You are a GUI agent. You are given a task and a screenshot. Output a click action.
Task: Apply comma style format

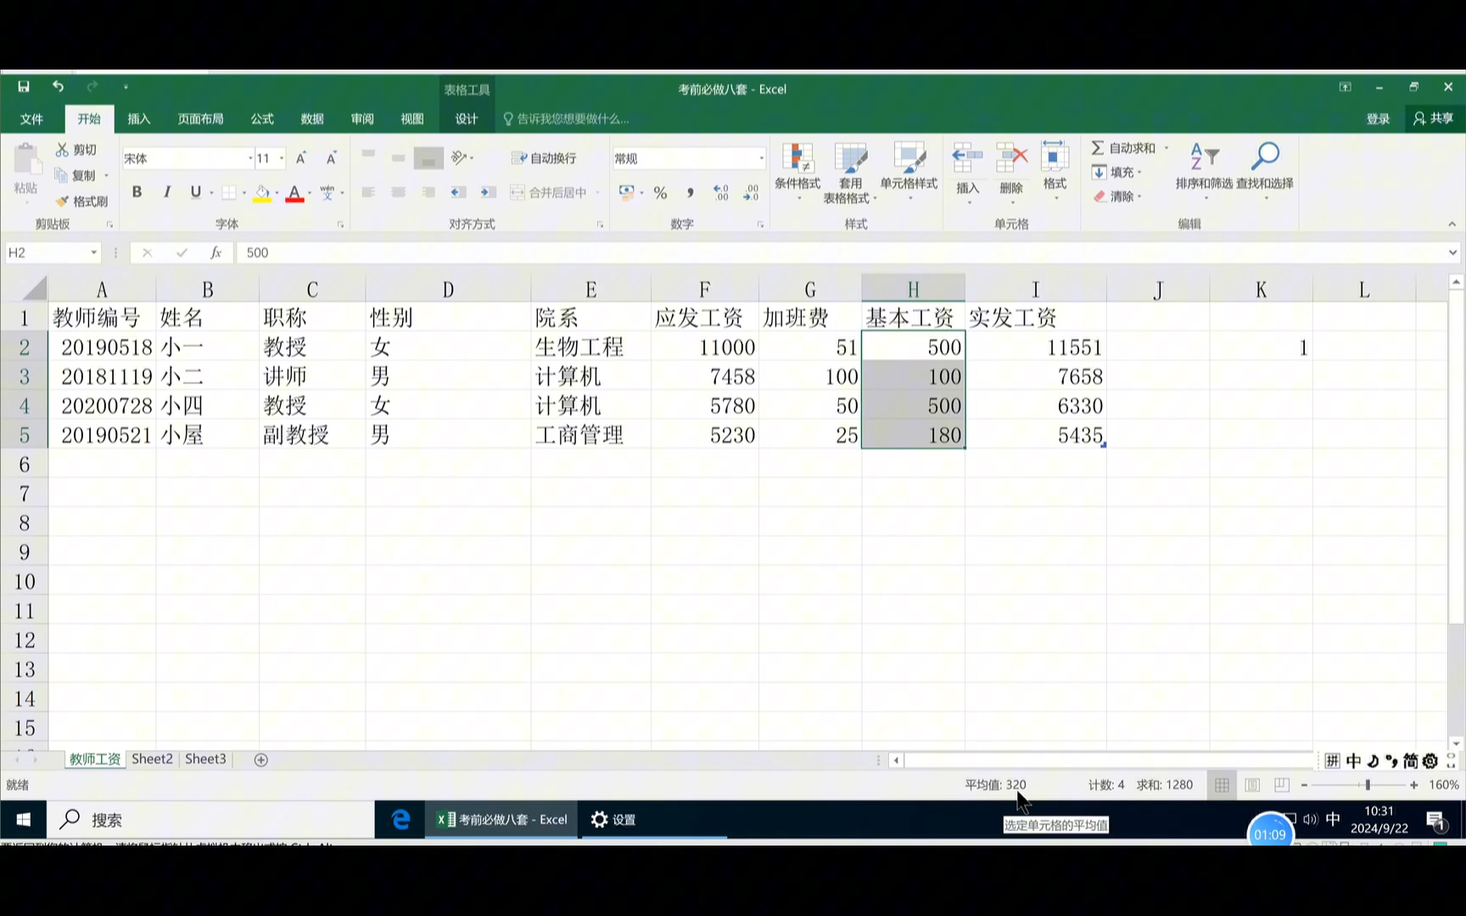click(x=691, y=193)
